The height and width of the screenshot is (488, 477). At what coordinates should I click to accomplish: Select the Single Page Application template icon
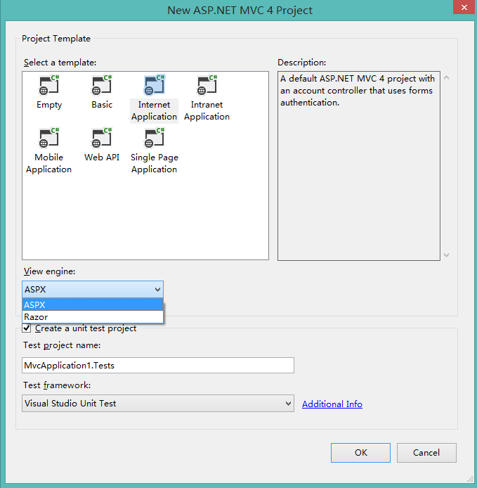[155, 138]
